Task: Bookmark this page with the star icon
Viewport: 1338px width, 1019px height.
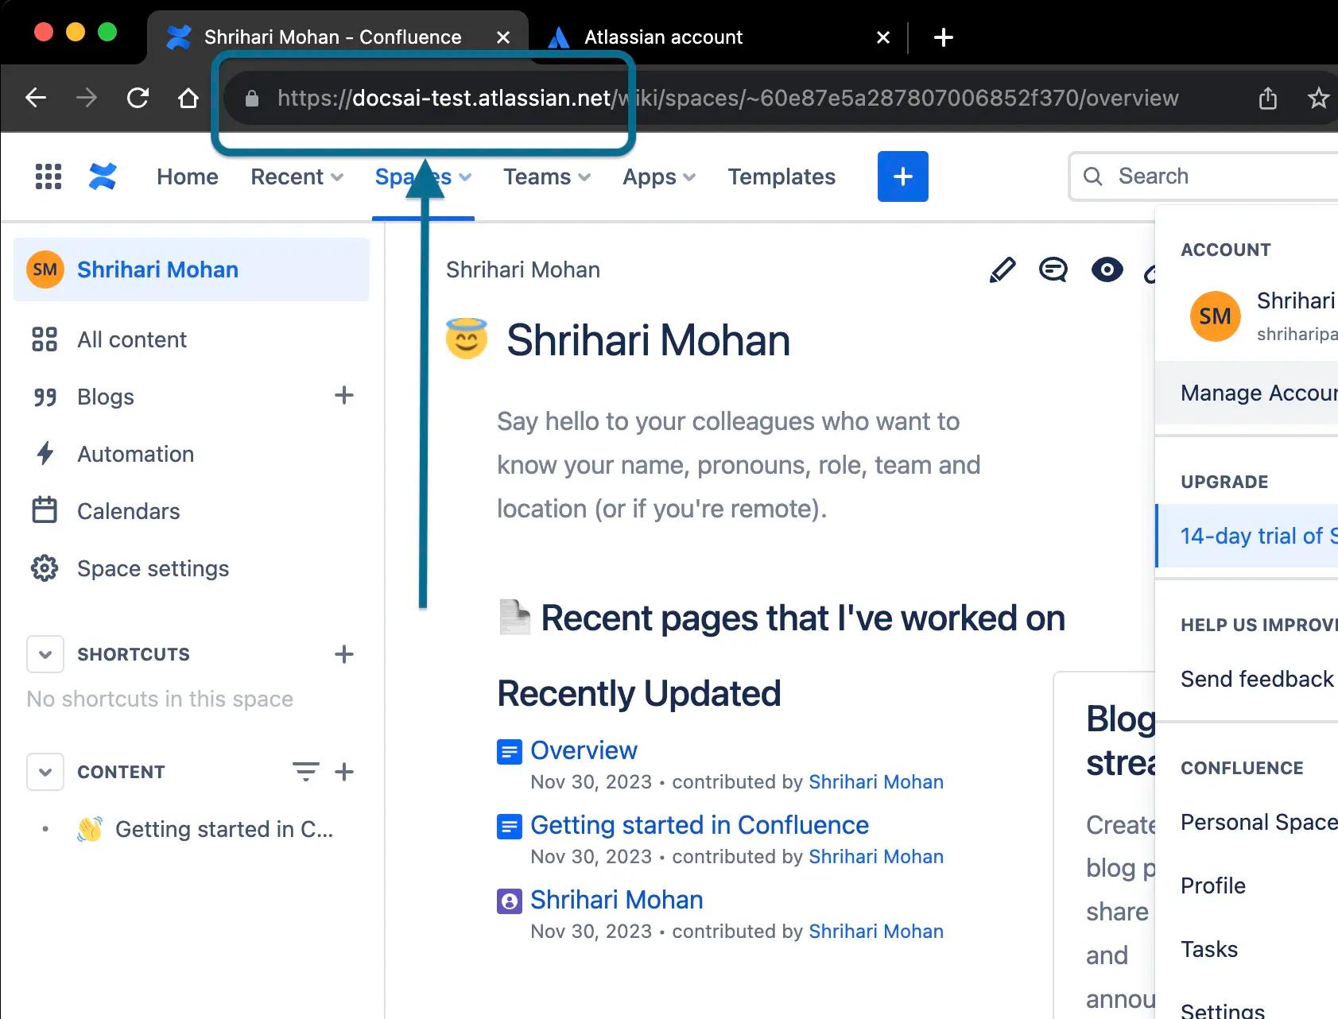Action: click(1317, 98)
